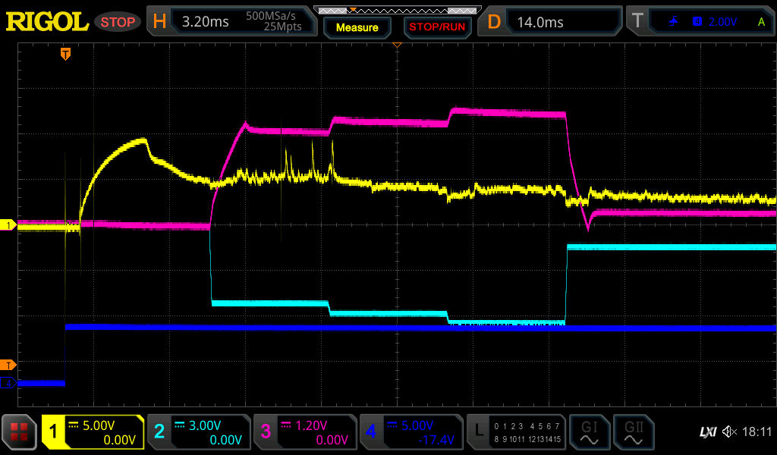Open the horizontal timebase 3.20ms settings
Viewport: 777px width, 455px height.
tap(231, 22)
